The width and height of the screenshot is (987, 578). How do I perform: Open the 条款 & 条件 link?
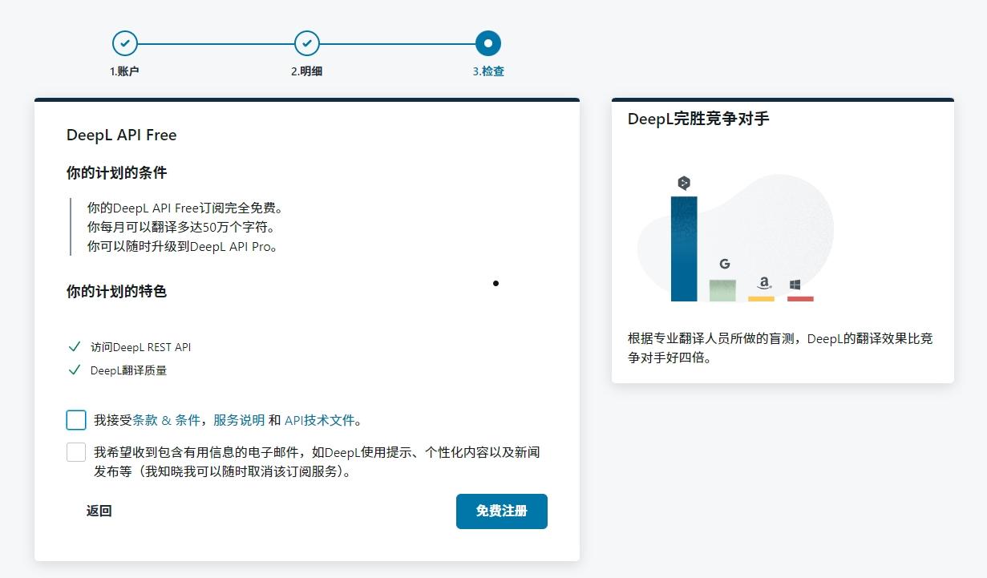[166, 420]
